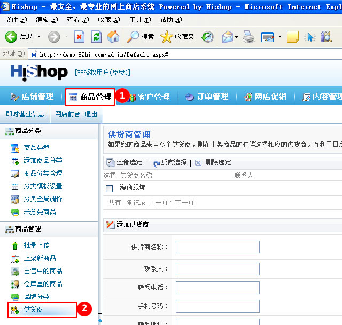Image resolution: width=342 pixels, height=325 pixels.
Task: Click the 分类全局调价 icon
Action: coord(15,199)
